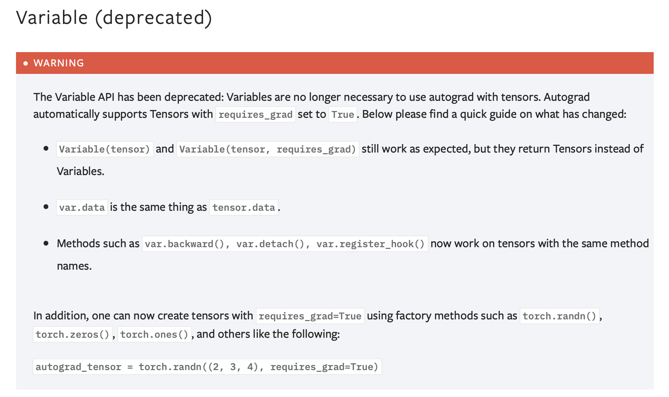This screenshot has width=669, height=397.
Task: Click the white dot icon beside WARNING
Action: (26, 63)
